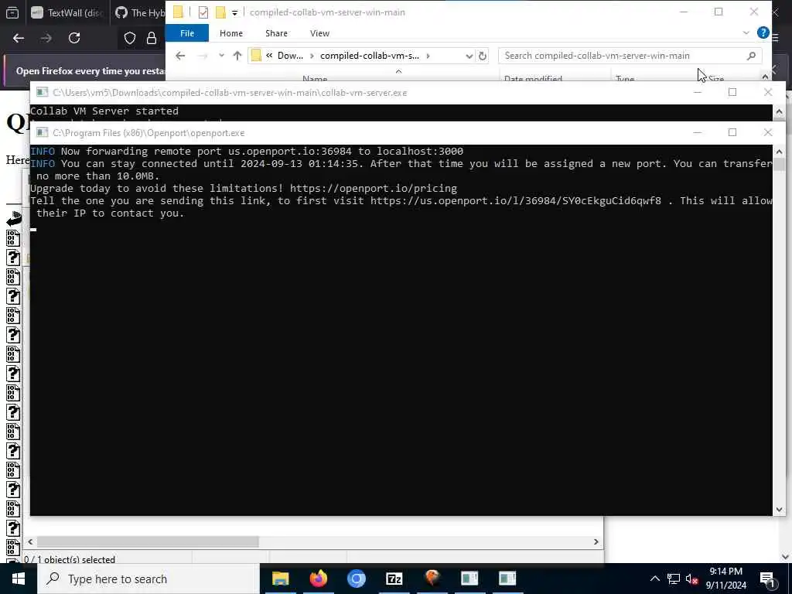
Task: Go back in File Explorer
Action: click(x=180, y=56)
